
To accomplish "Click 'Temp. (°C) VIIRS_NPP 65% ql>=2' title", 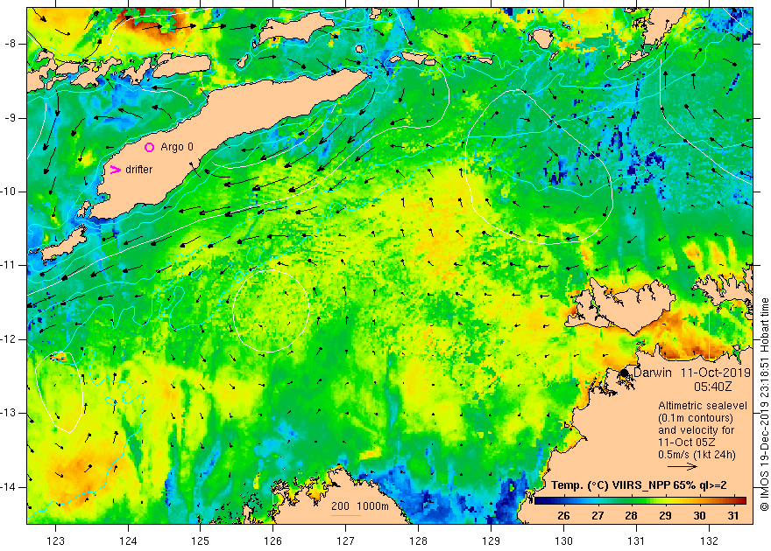I will click(x=639, y=485).
